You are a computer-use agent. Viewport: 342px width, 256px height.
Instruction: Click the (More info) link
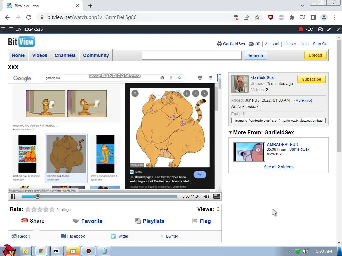(x=303, y=100)
